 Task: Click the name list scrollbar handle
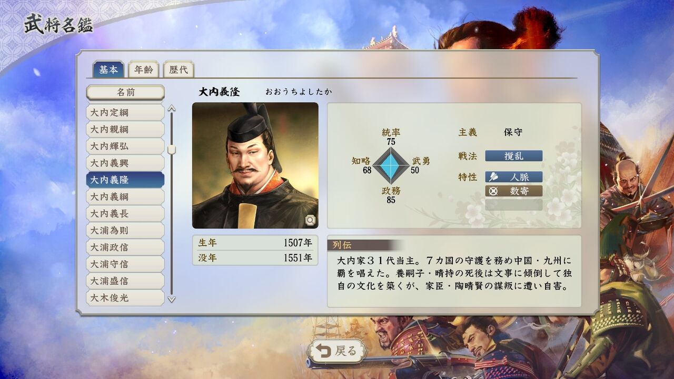(171, 149)
